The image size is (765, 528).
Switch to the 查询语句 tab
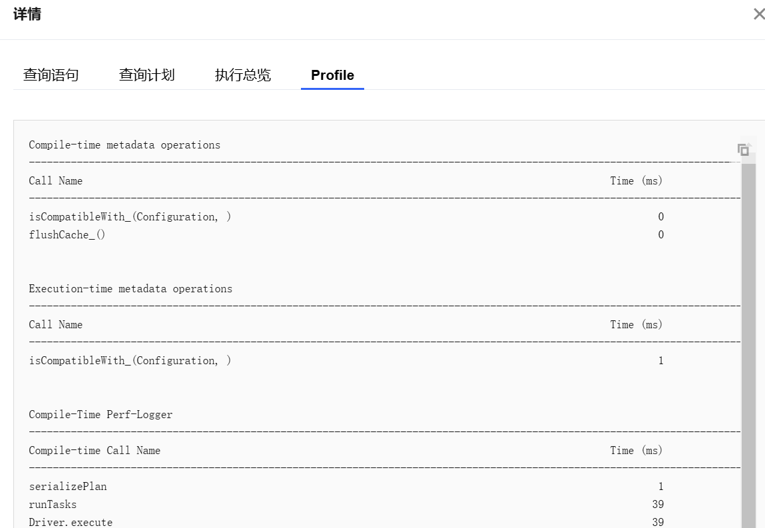tap(51, 75)
